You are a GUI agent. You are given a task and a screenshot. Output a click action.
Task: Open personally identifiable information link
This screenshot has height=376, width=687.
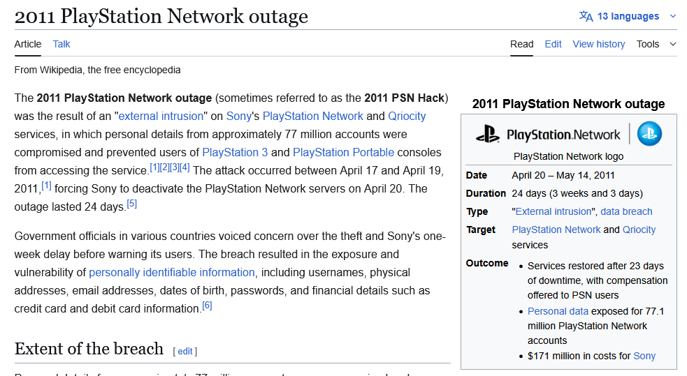click(x=172, y=272)
